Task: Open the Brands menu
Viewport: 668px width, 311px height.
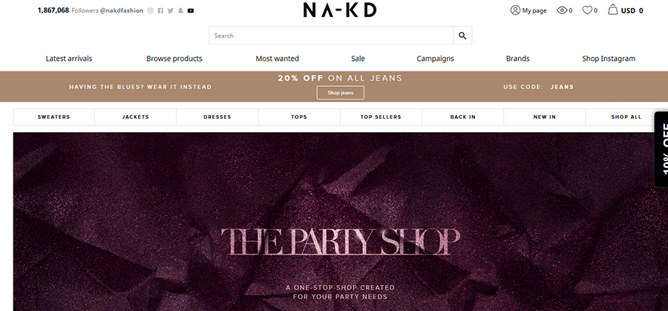Action: point(517,59)
